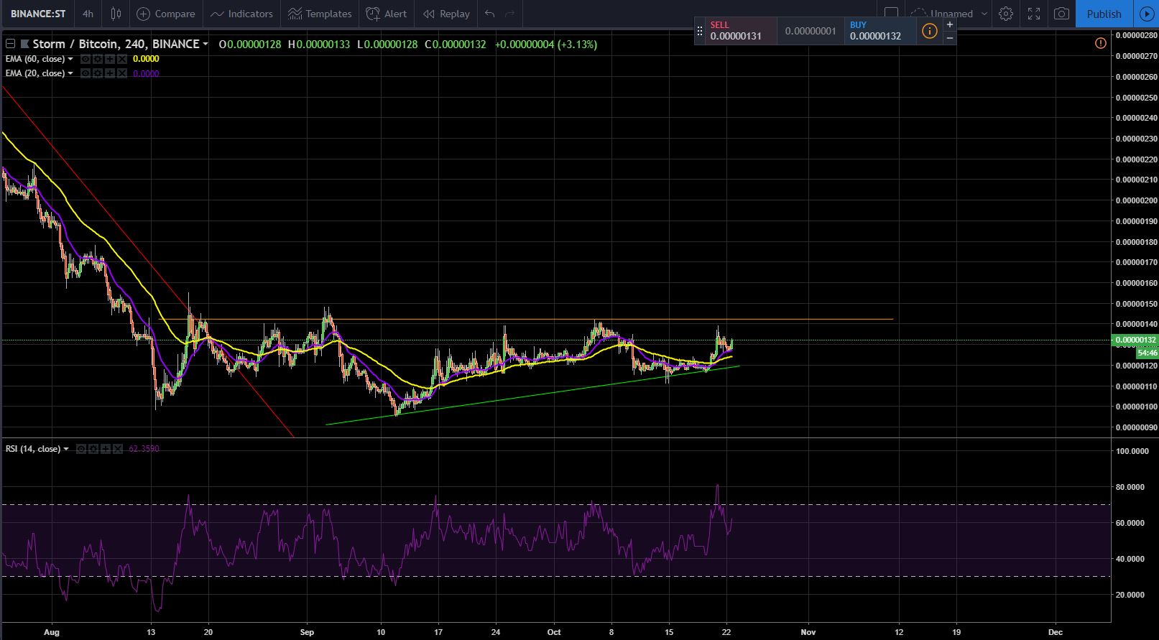The image size is (1159, 640).
Task: Hide the EMA (20, close) indicator
Action: coord(86,73)
